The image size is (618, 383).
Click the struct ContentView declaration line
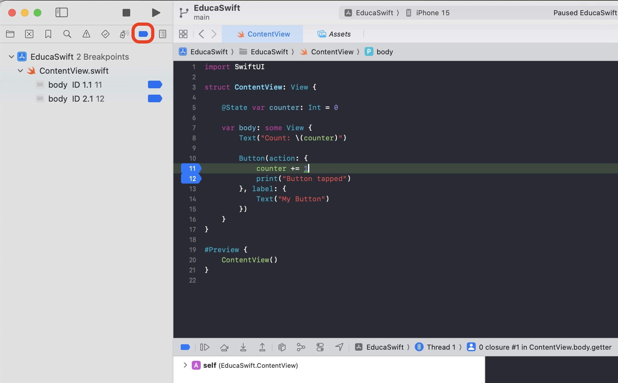pos(260,87)
